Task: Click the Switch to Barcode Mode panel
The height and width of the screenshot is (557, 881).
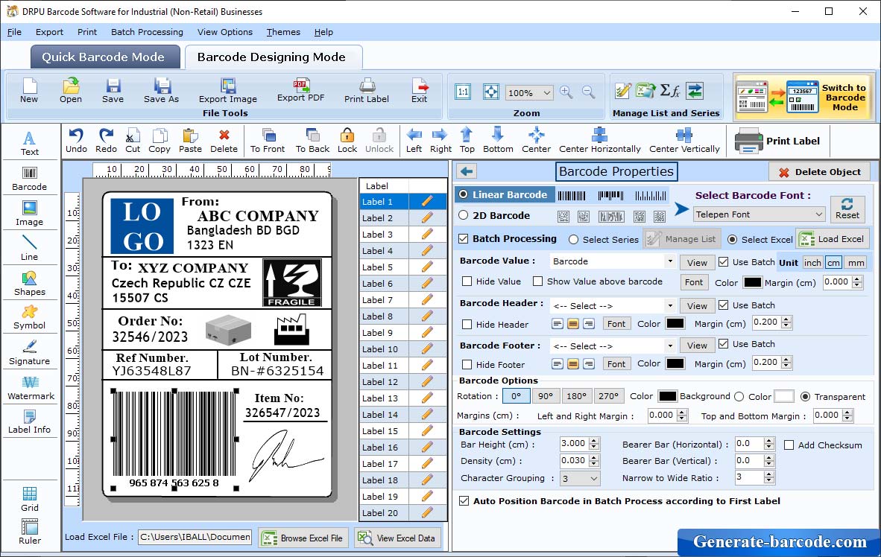Action: tap(803, 97)
